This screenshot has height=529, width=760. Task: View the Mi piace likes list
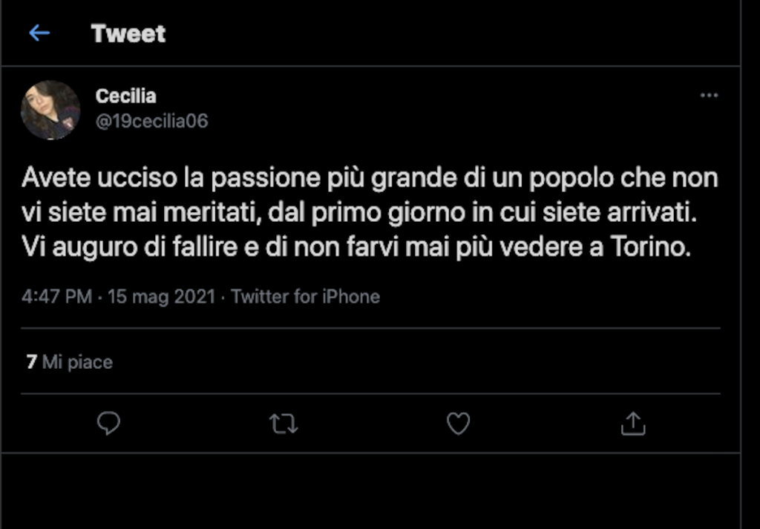[x=77, y=362]
